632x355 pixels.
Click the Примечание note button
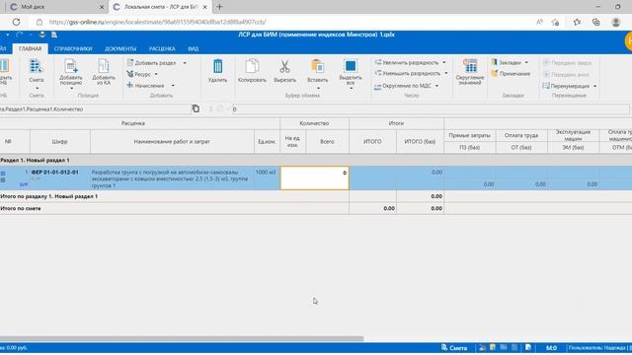click(511, 74)
